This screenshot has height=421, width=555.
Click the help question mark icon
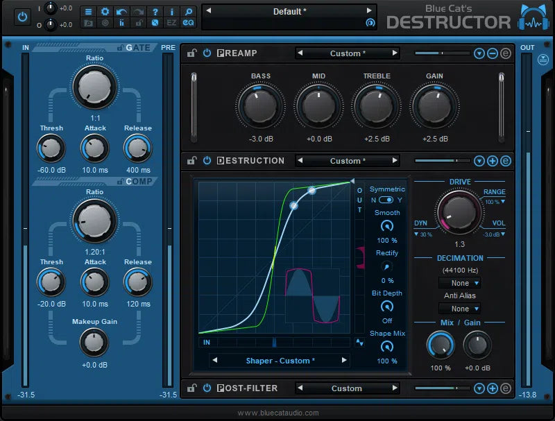coord(155,12)
